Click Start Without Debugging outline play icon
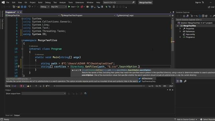215x121 pixels. point(78,7)
